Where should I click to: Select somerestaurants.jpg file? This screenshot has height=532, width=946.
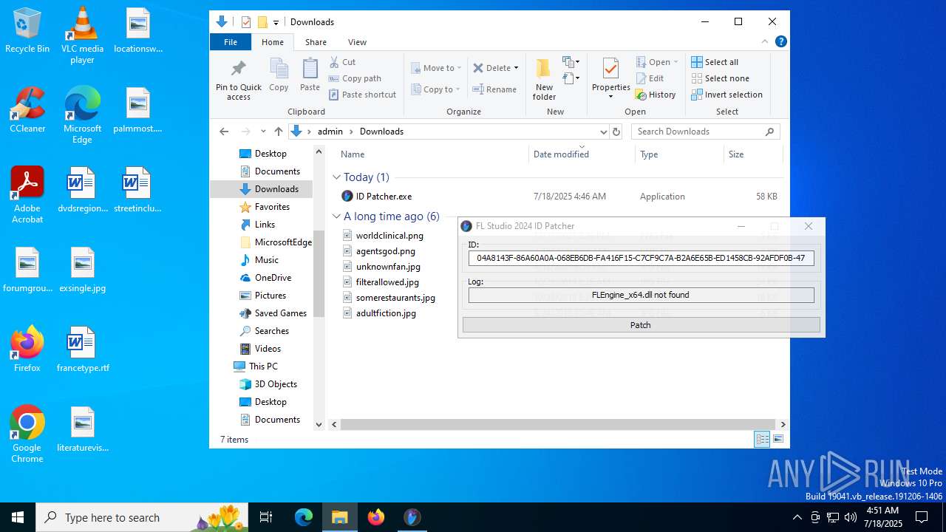point(395,298)
